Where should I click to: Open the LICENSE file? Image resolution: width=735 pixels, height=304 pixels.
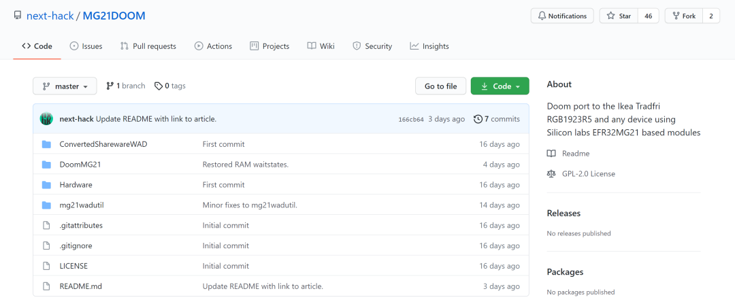(x=73, y=266)
